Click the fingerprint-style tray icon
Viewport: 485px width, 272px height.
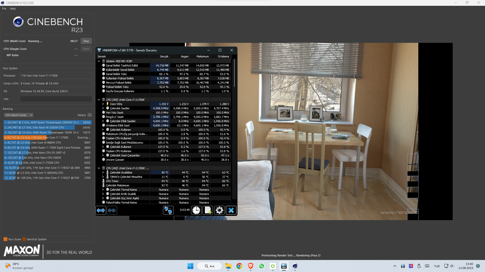point(411,266)
